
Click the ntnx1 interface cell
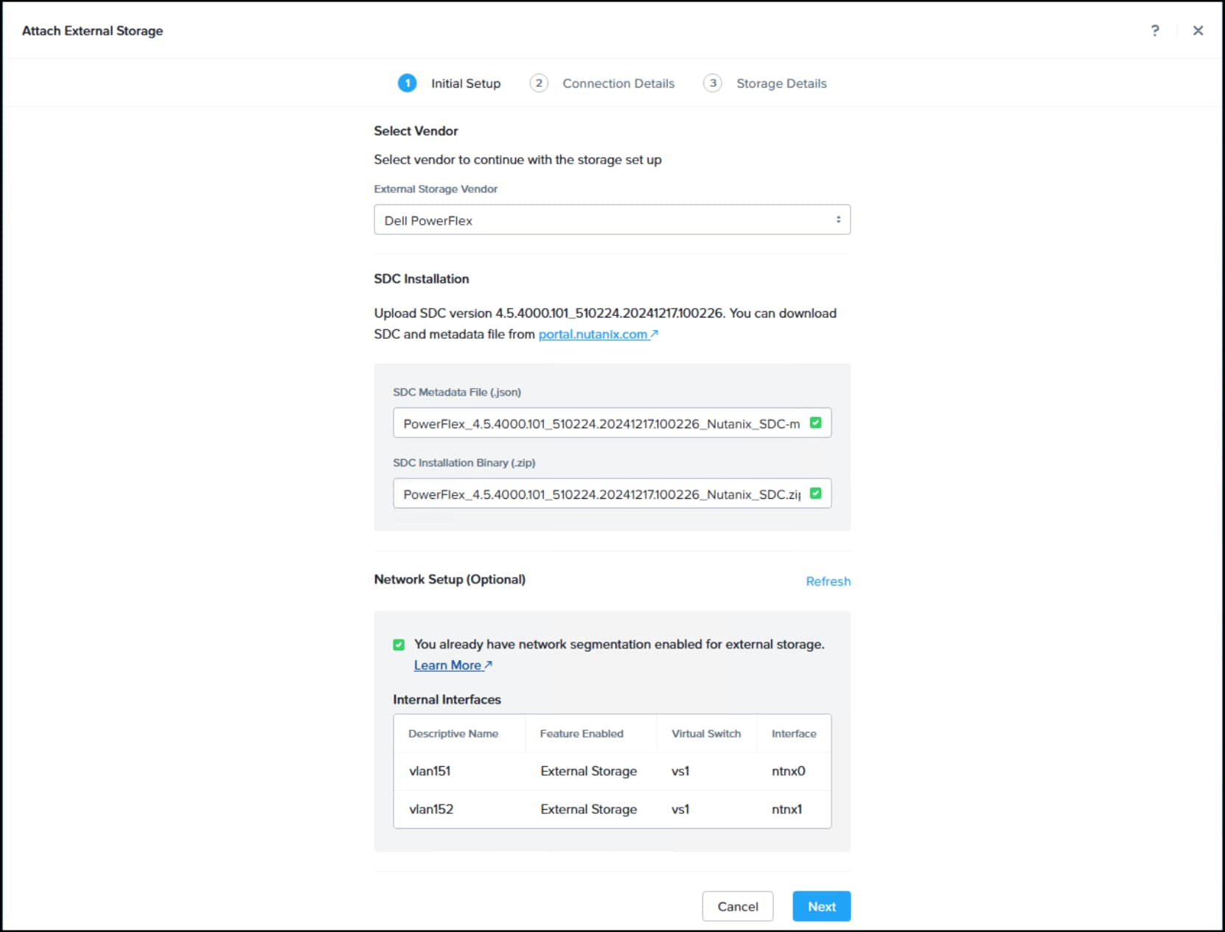787,810
